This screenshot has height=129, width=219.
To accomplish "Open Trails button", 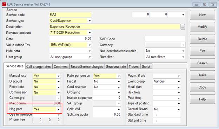I will point(202,75).
